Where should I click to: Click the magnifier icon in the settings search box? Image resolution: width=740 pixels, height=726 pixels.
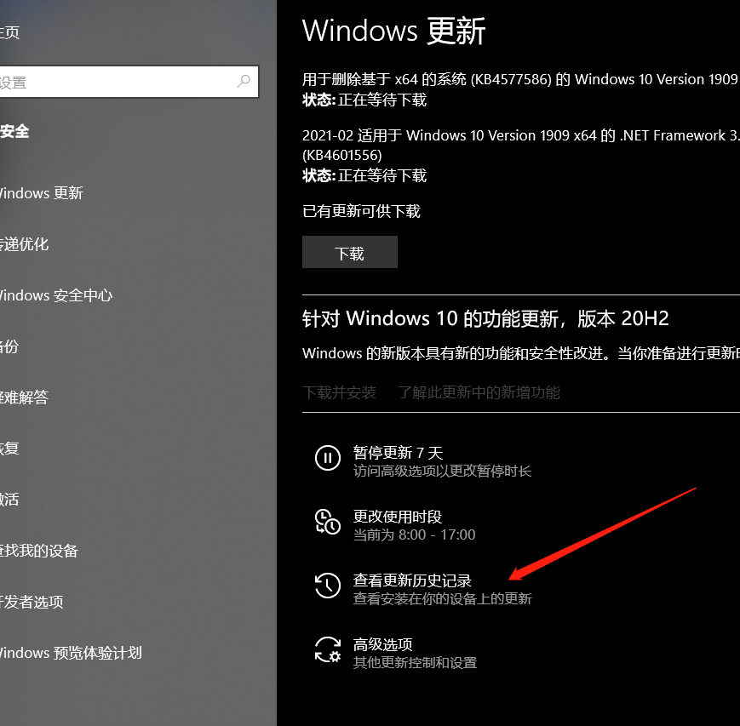coord(244,82)
